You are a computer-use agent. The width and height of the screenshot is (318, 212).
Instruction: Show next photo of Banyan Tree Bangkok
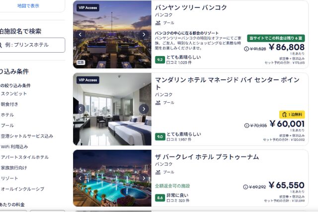coord(144,34)
